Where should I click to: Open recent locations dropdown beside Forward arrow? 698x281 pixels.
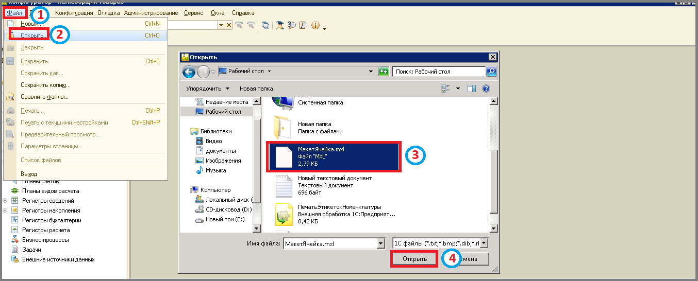(213, 72)
